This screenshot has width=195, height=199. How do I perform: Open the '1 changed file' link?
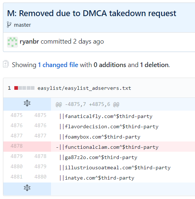click(x=58, y=65)
